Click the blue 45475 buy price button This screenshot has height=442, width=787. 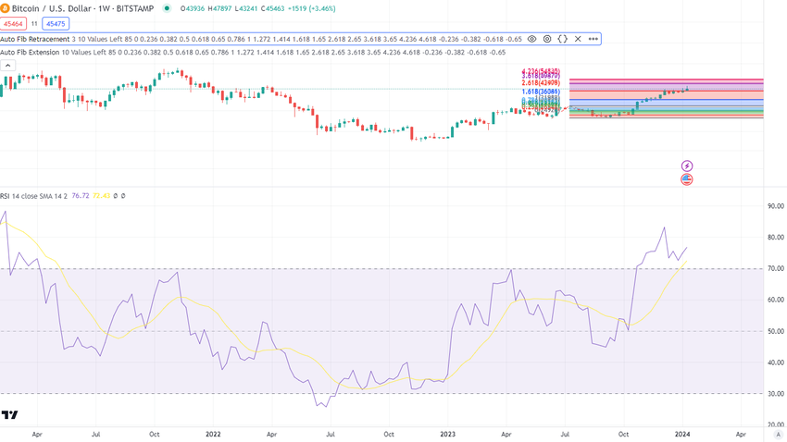pos(56,23)
